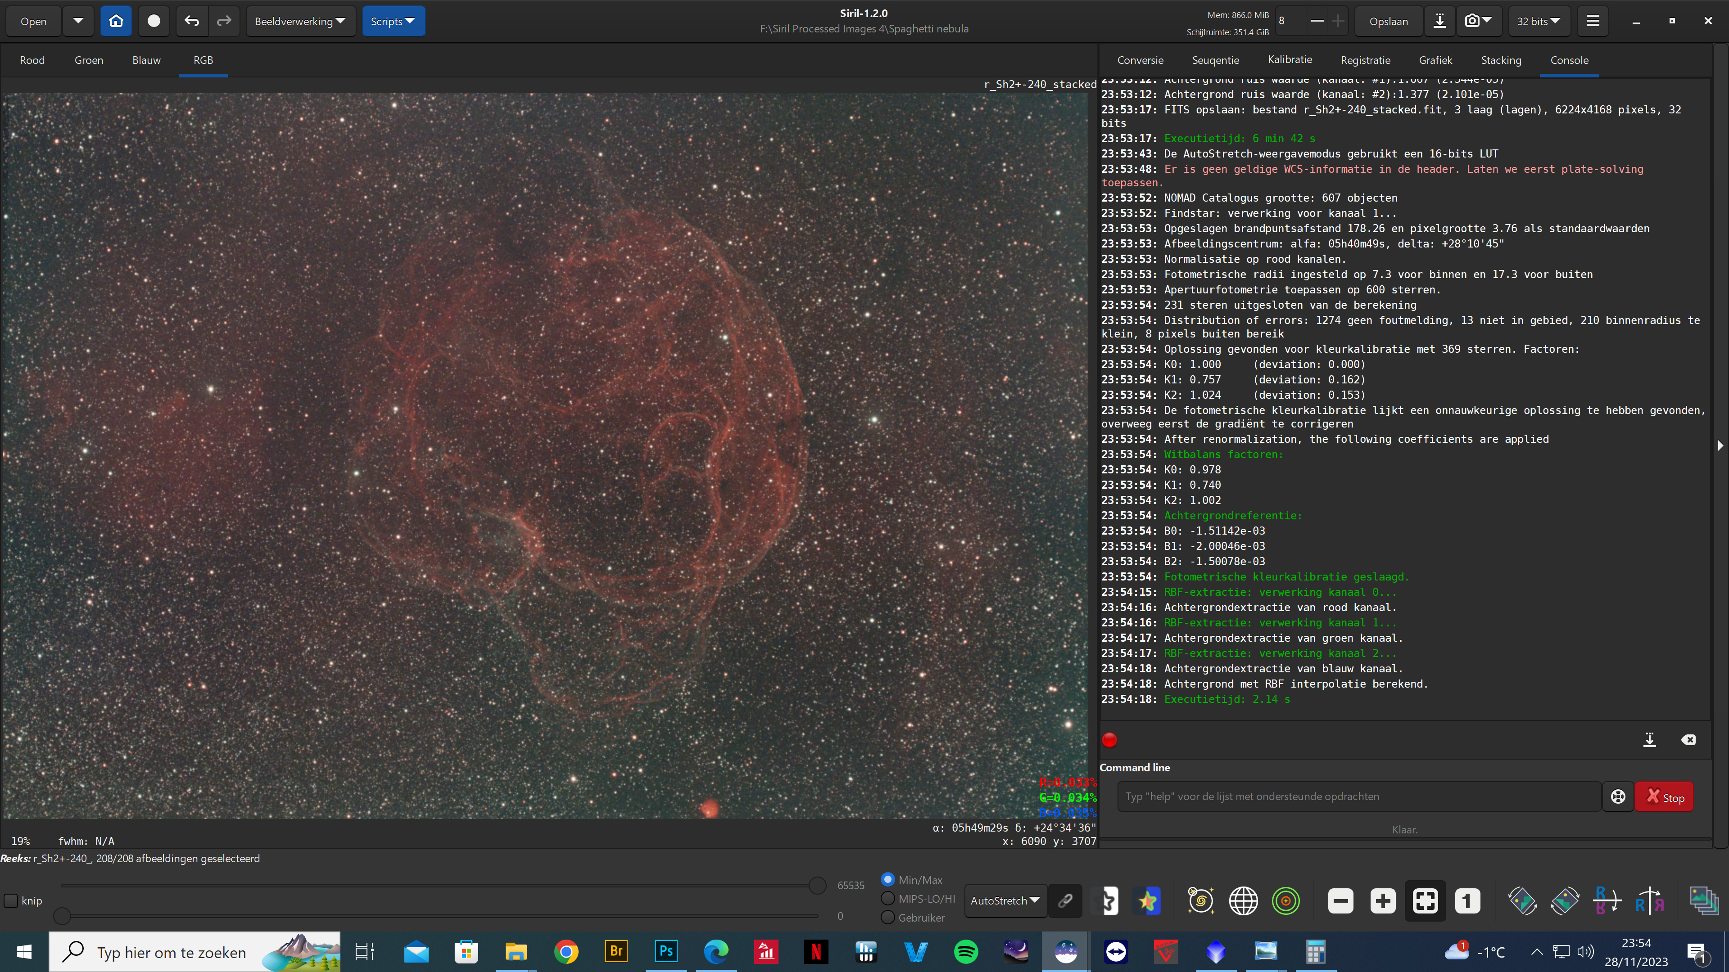Click the zoom to fit icon
This screenshot has width=1729, height=972.
tap(1425, 901)
